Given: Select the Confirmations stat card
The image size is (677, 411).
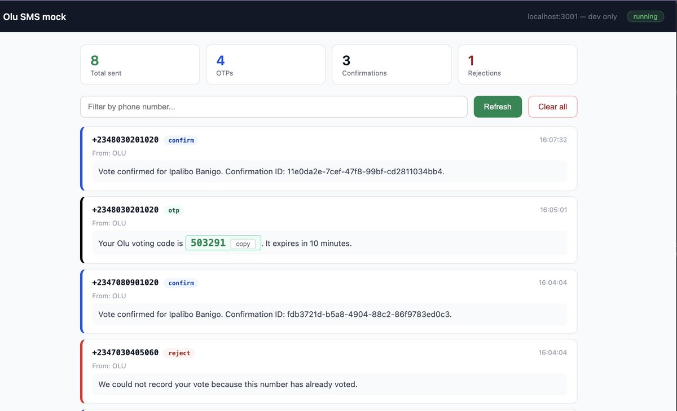Looking at the screenshot, I should click(x=392, y=65).
